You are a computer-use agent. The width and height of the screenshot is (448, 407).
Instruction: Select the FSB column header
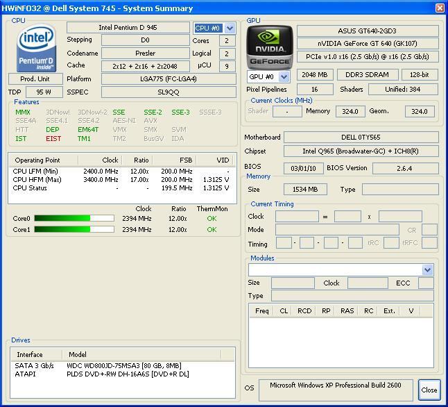174,160
